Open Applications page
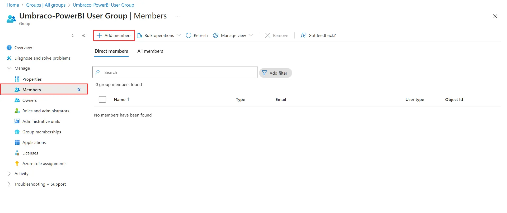Screen dimensions: 507x213 (34, 142)
